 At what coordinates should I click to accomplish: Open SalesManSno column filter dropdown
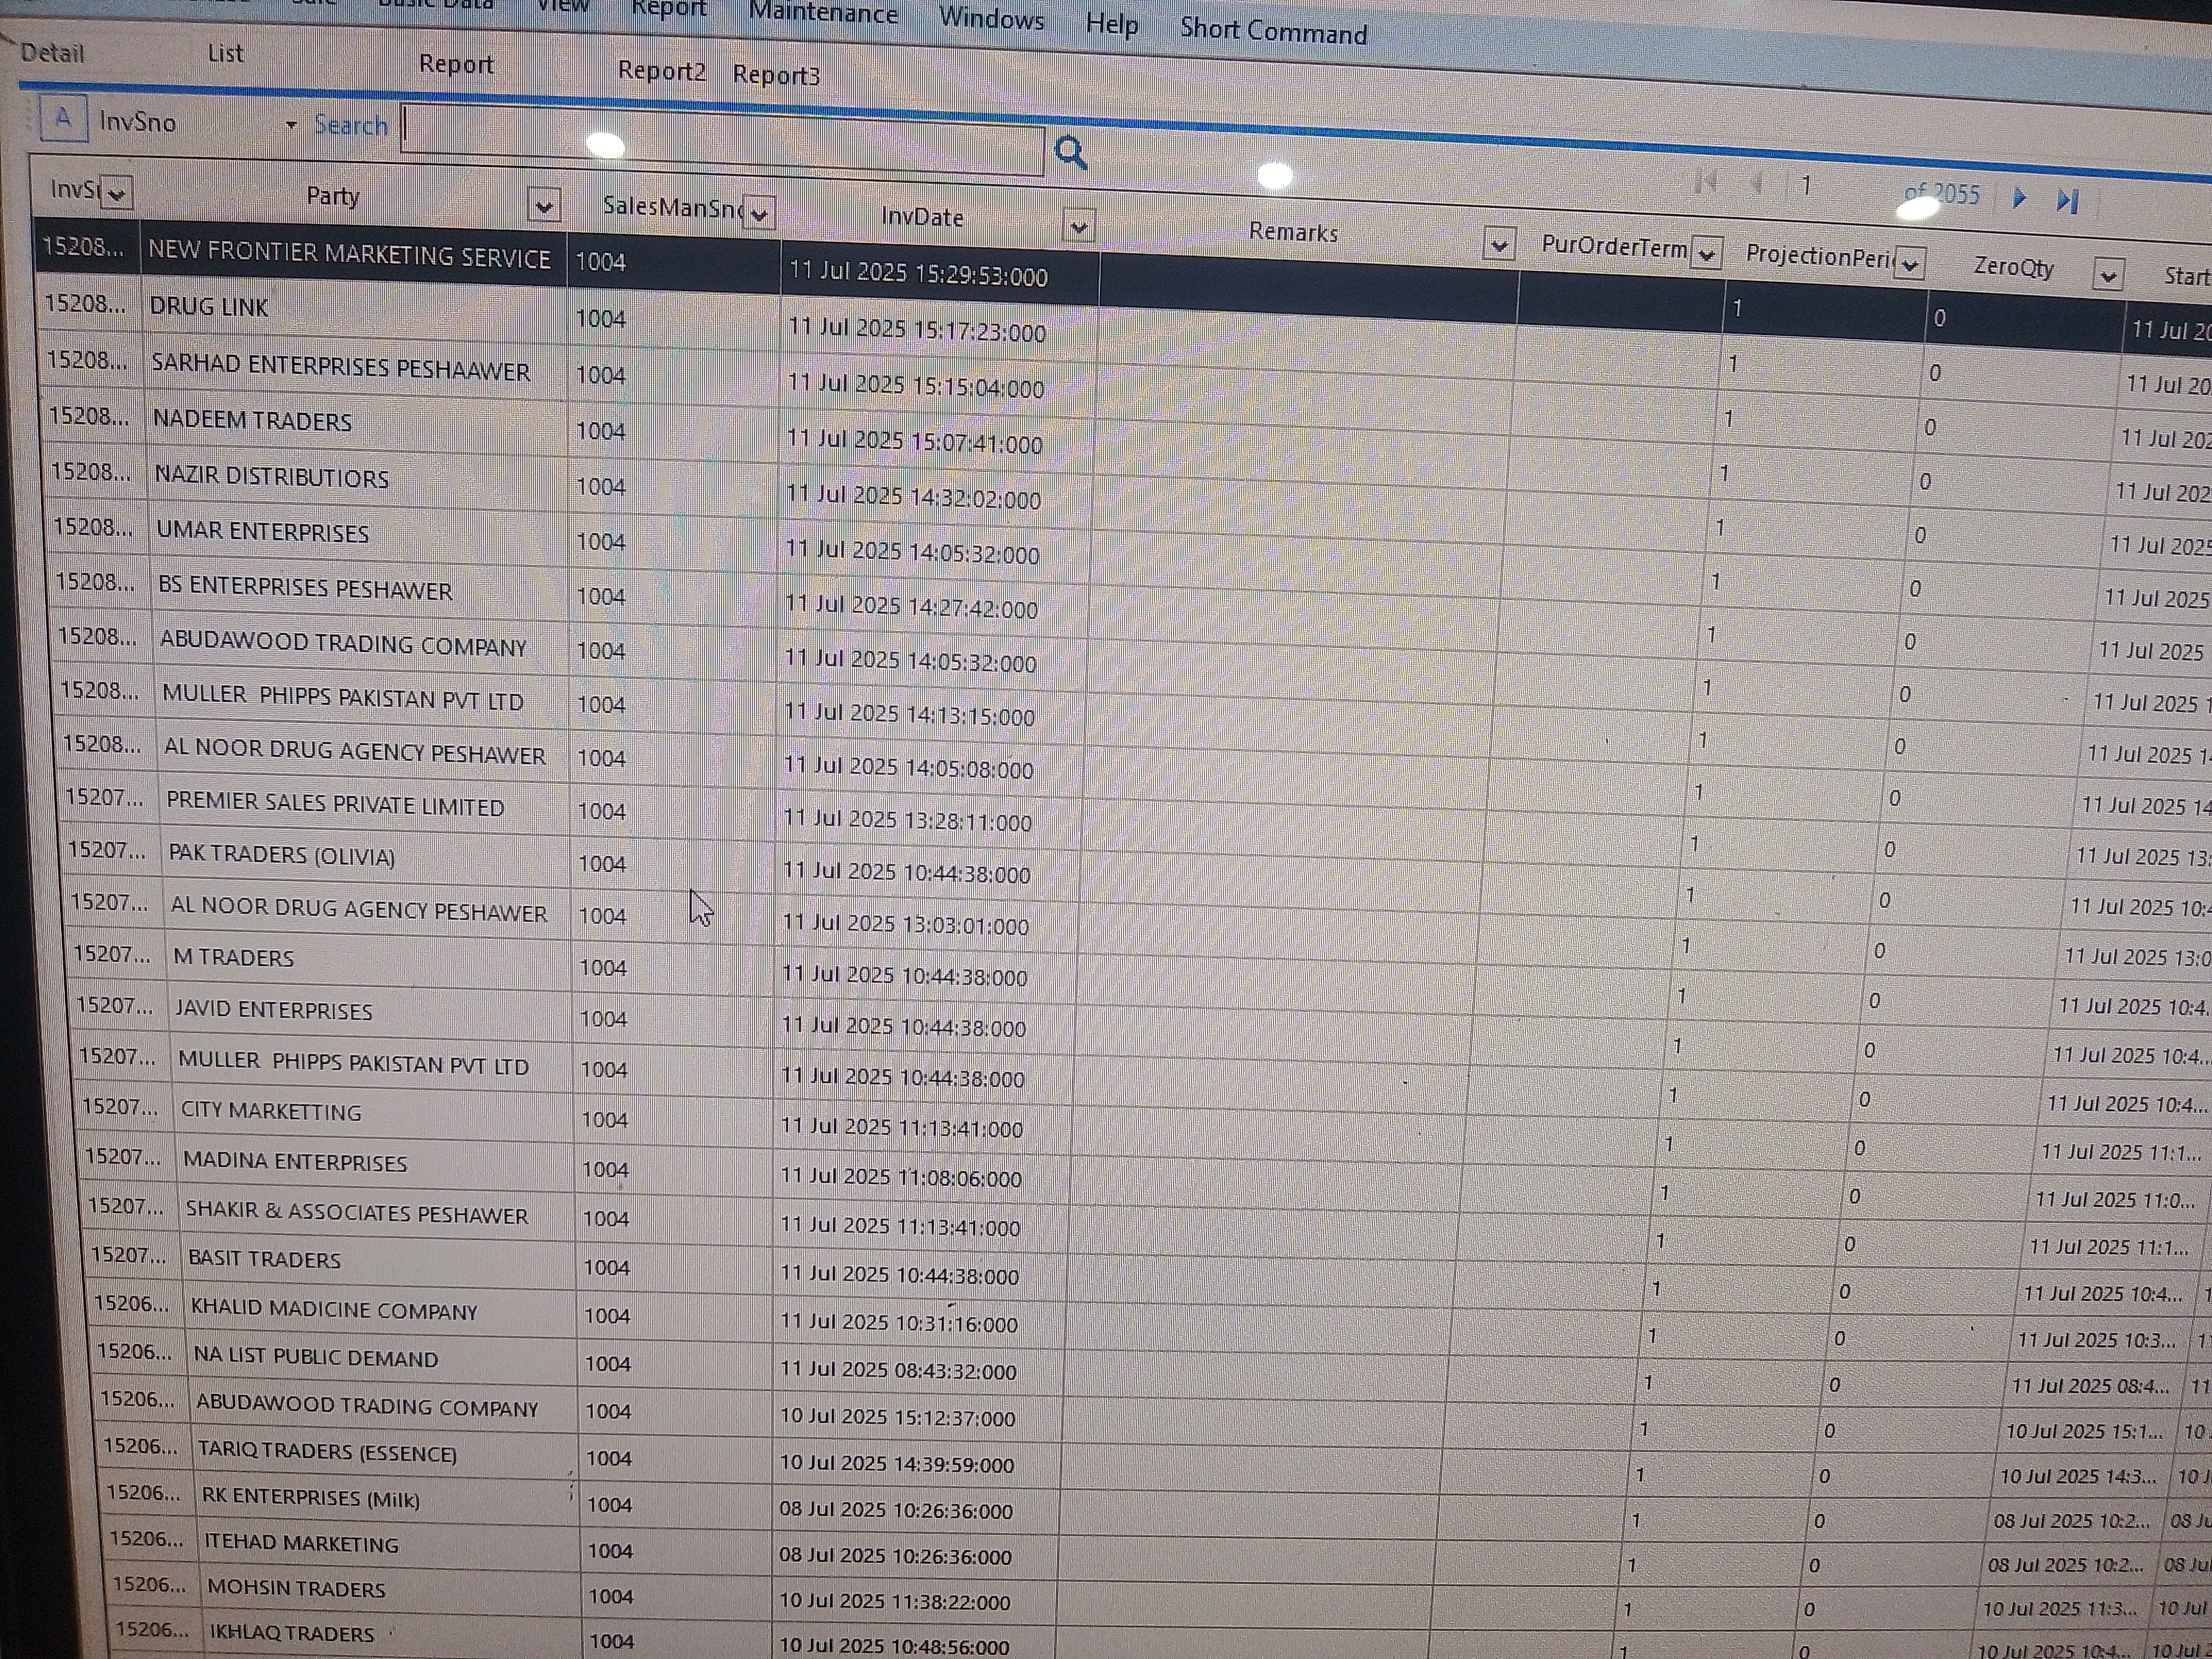pos(760,213)
